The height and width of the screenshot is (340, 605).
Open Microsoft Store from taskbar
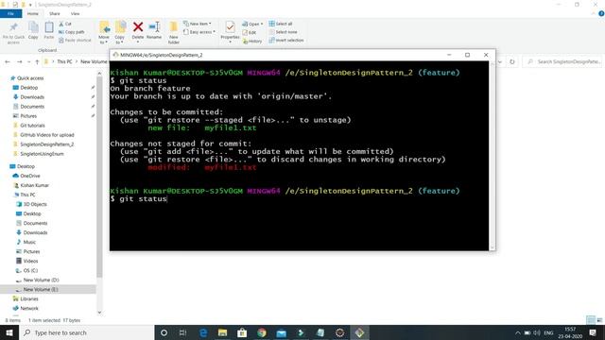(242, 332)
